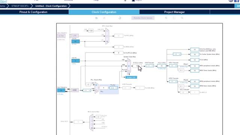This screenshot has width=240, height=135.
Task: Switch to the Project Manager tab
Action: click(174, 12)
